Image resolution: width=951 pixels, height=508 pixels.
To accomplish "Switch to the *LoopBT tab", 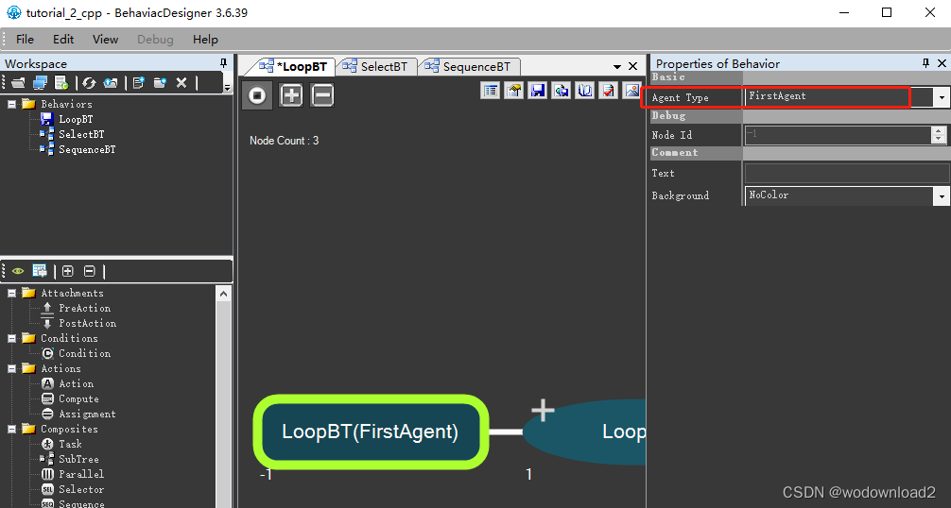I will pos(296,67).
